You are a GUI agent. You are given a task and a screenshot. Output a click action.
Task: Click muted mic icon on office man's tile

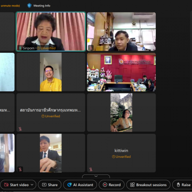[x=91, y=47]
